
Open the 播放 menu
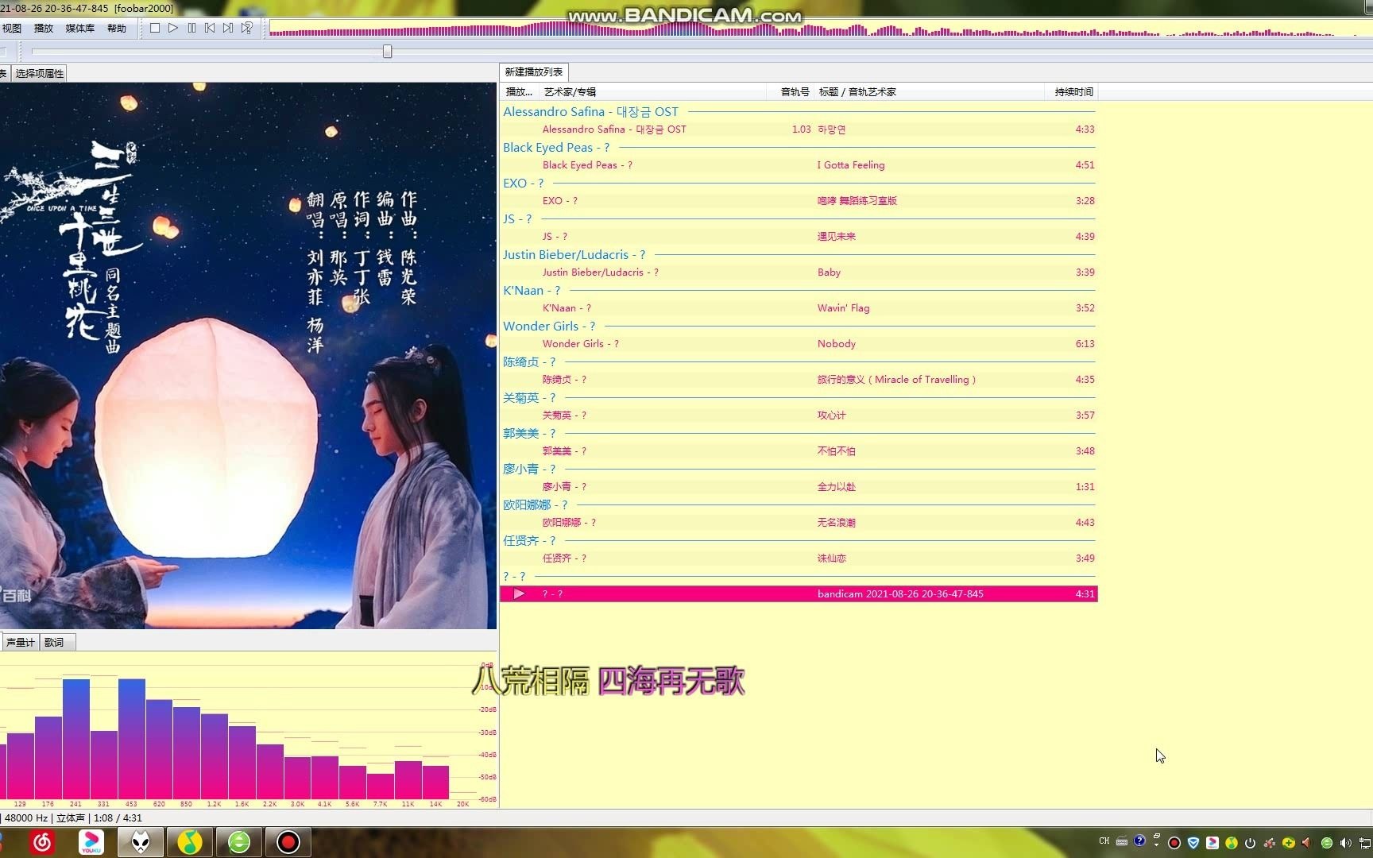tap(44, 28)
